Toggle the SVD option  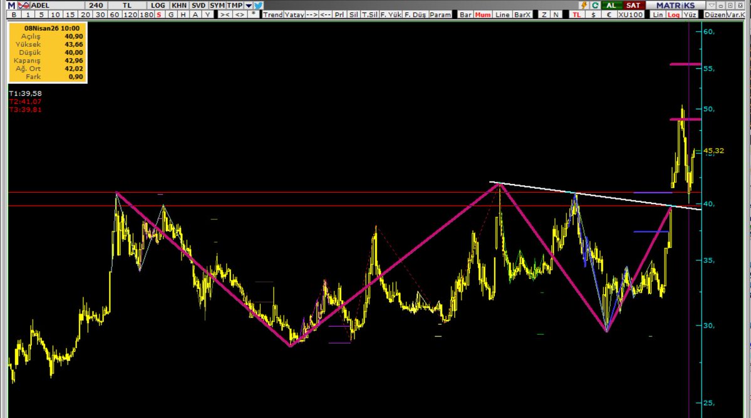[199, 5]
